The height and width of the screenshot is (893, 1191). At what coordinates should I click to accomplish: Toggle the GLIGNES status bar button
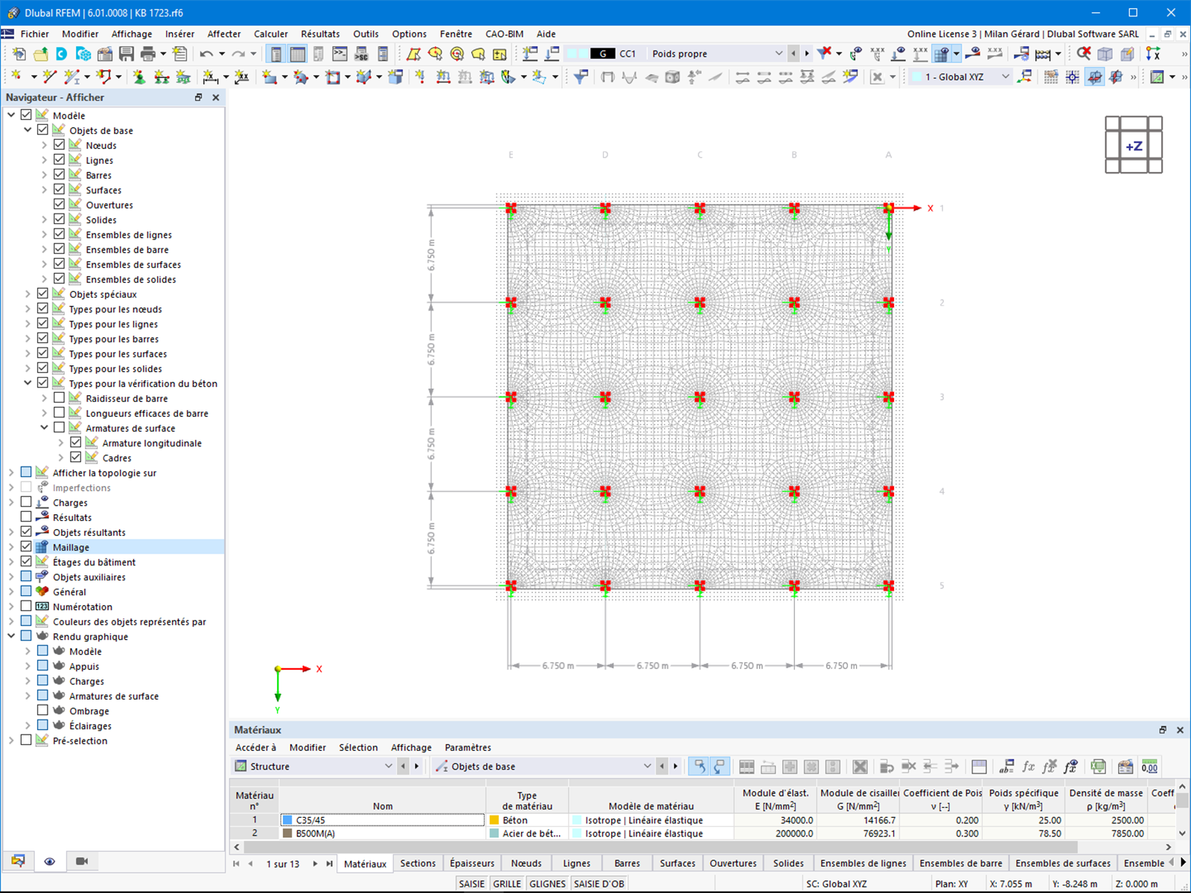(547, 883)
